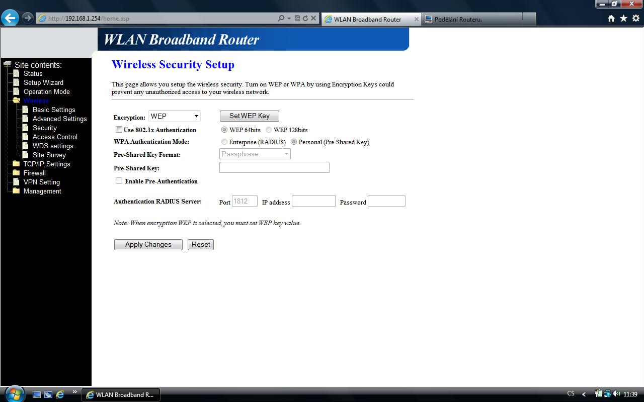
Task: Click the Reset button
Action: [201, 245]
